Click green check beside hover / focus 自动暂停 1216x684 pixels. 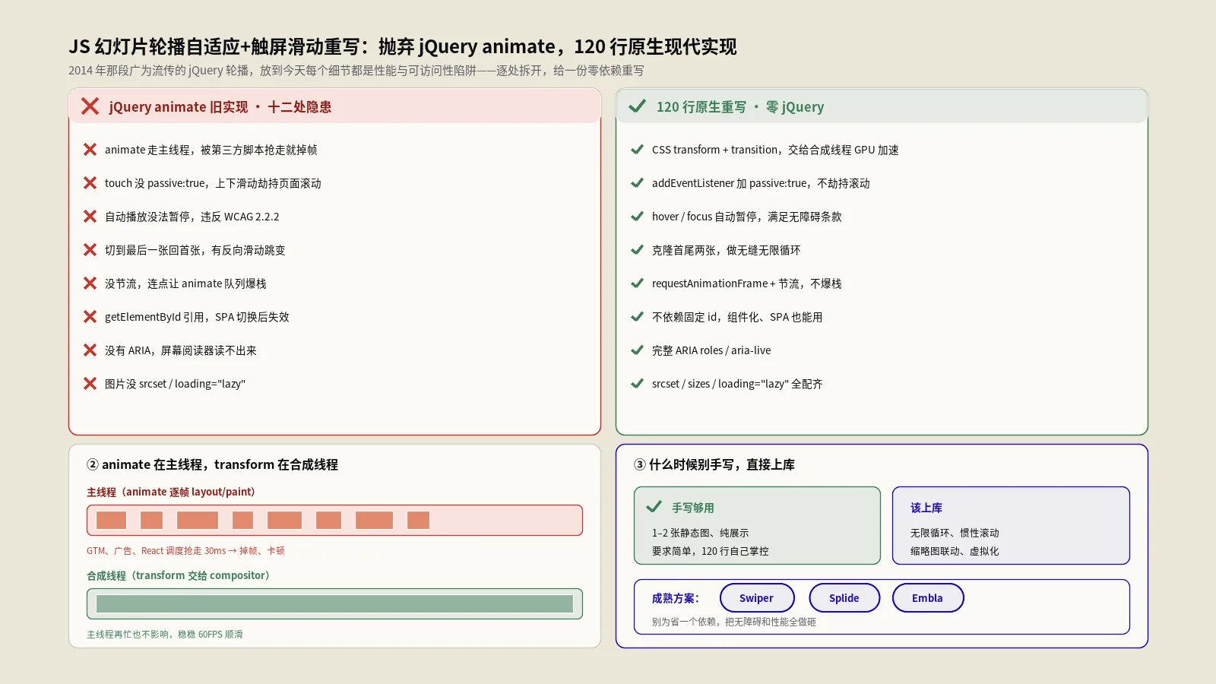(637, 217)
